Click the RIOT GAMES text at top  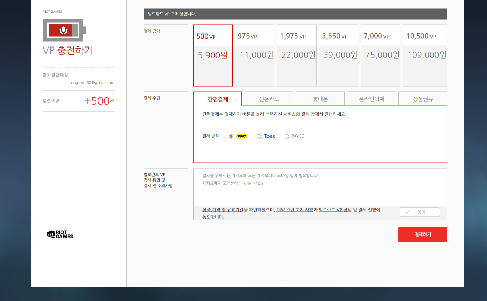point(53,12)
